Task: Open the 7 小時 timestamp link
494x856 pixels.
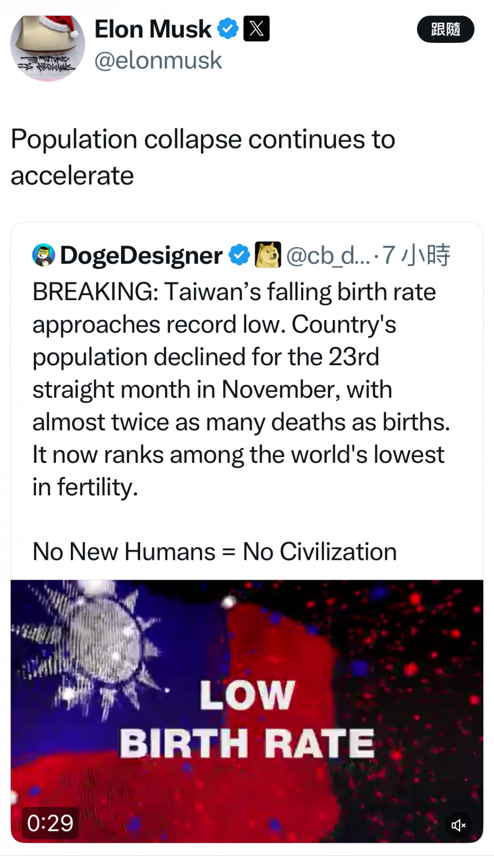Action: [416, 255]
